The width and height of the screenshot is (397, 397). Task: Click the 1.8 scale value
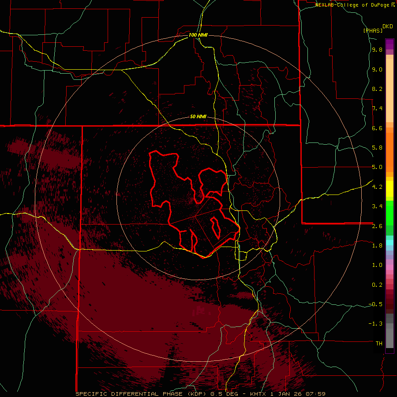point(377,246)
